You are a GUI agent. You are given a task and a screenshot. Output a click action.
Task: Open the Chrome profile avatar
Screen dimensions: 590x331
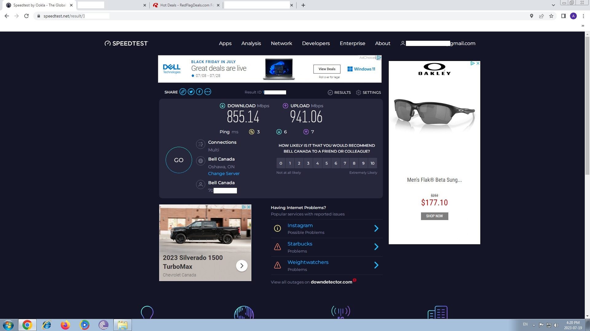[x=573, y=16]
